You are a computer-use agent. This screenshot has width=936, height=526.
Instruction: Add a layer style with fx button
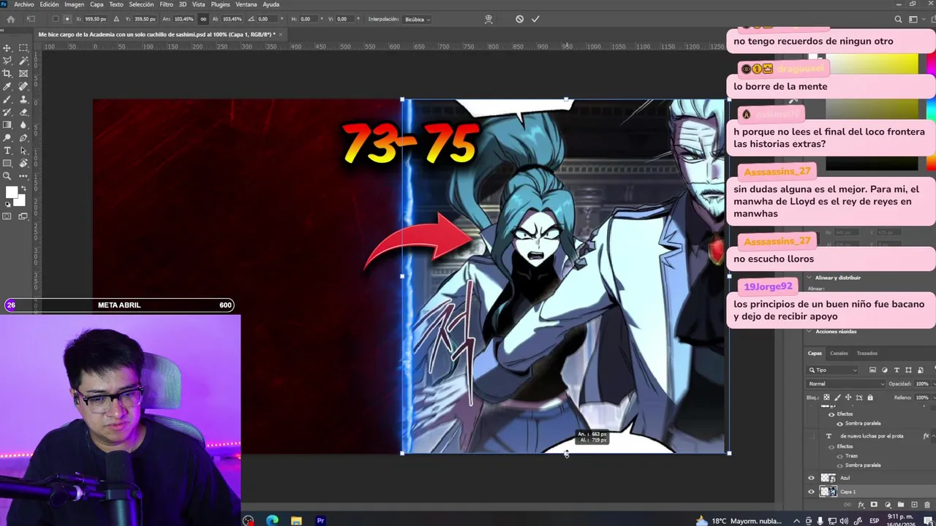(x=861, y=505)
